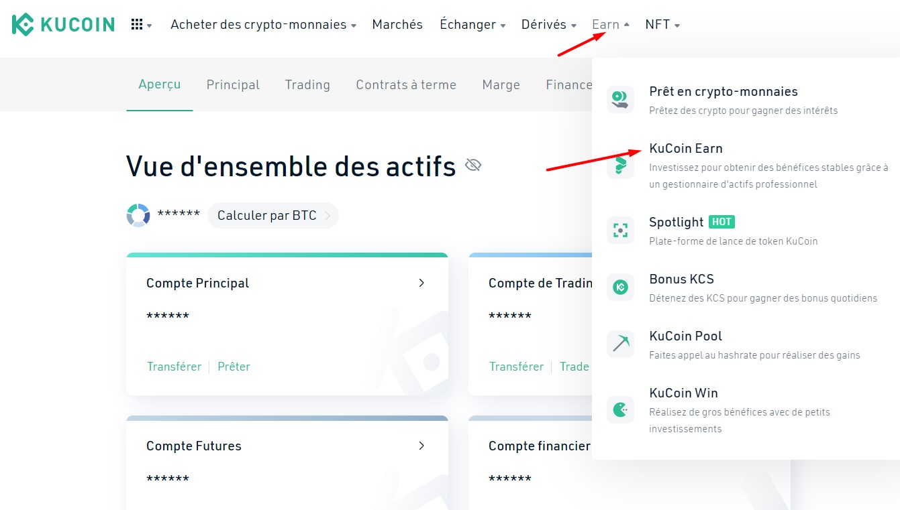900x510 pixels.
Task: Click the Bonus KCS coin icon
Action: point(620,287)
